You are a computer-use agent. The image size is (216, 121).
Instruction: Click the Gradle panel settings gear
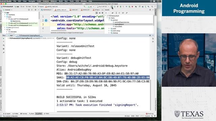pyautogui.click(x=150, y=10)
